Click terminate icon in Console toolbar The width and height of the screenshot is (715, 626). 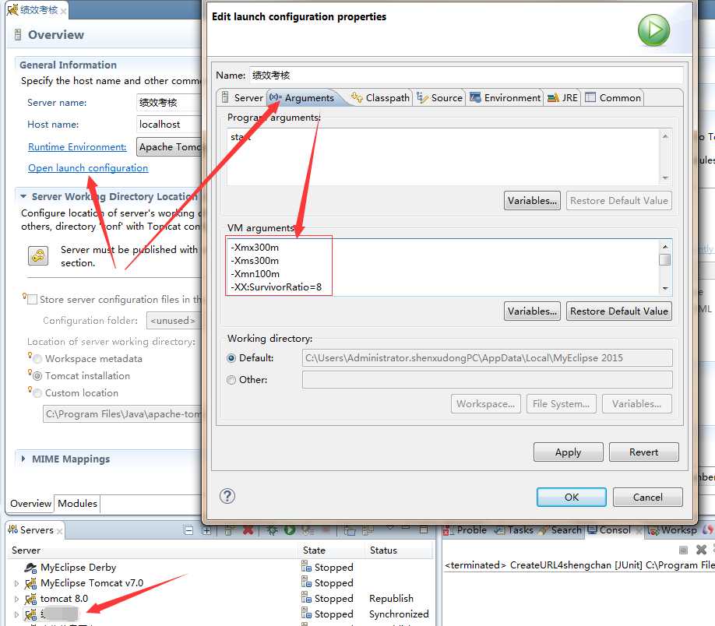click(683, 550)
